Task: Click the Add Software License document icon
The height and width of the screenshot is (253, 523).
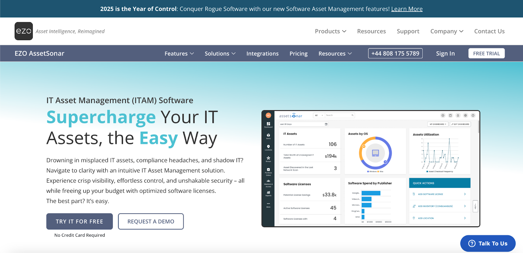Action: coord(414,194)
